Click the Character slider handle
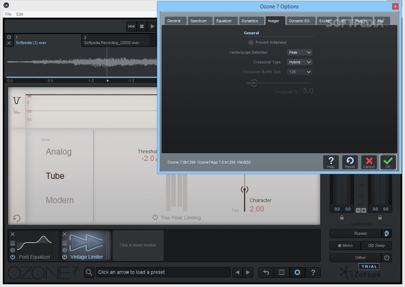This screenshot has height=287, width=405. 244,190
